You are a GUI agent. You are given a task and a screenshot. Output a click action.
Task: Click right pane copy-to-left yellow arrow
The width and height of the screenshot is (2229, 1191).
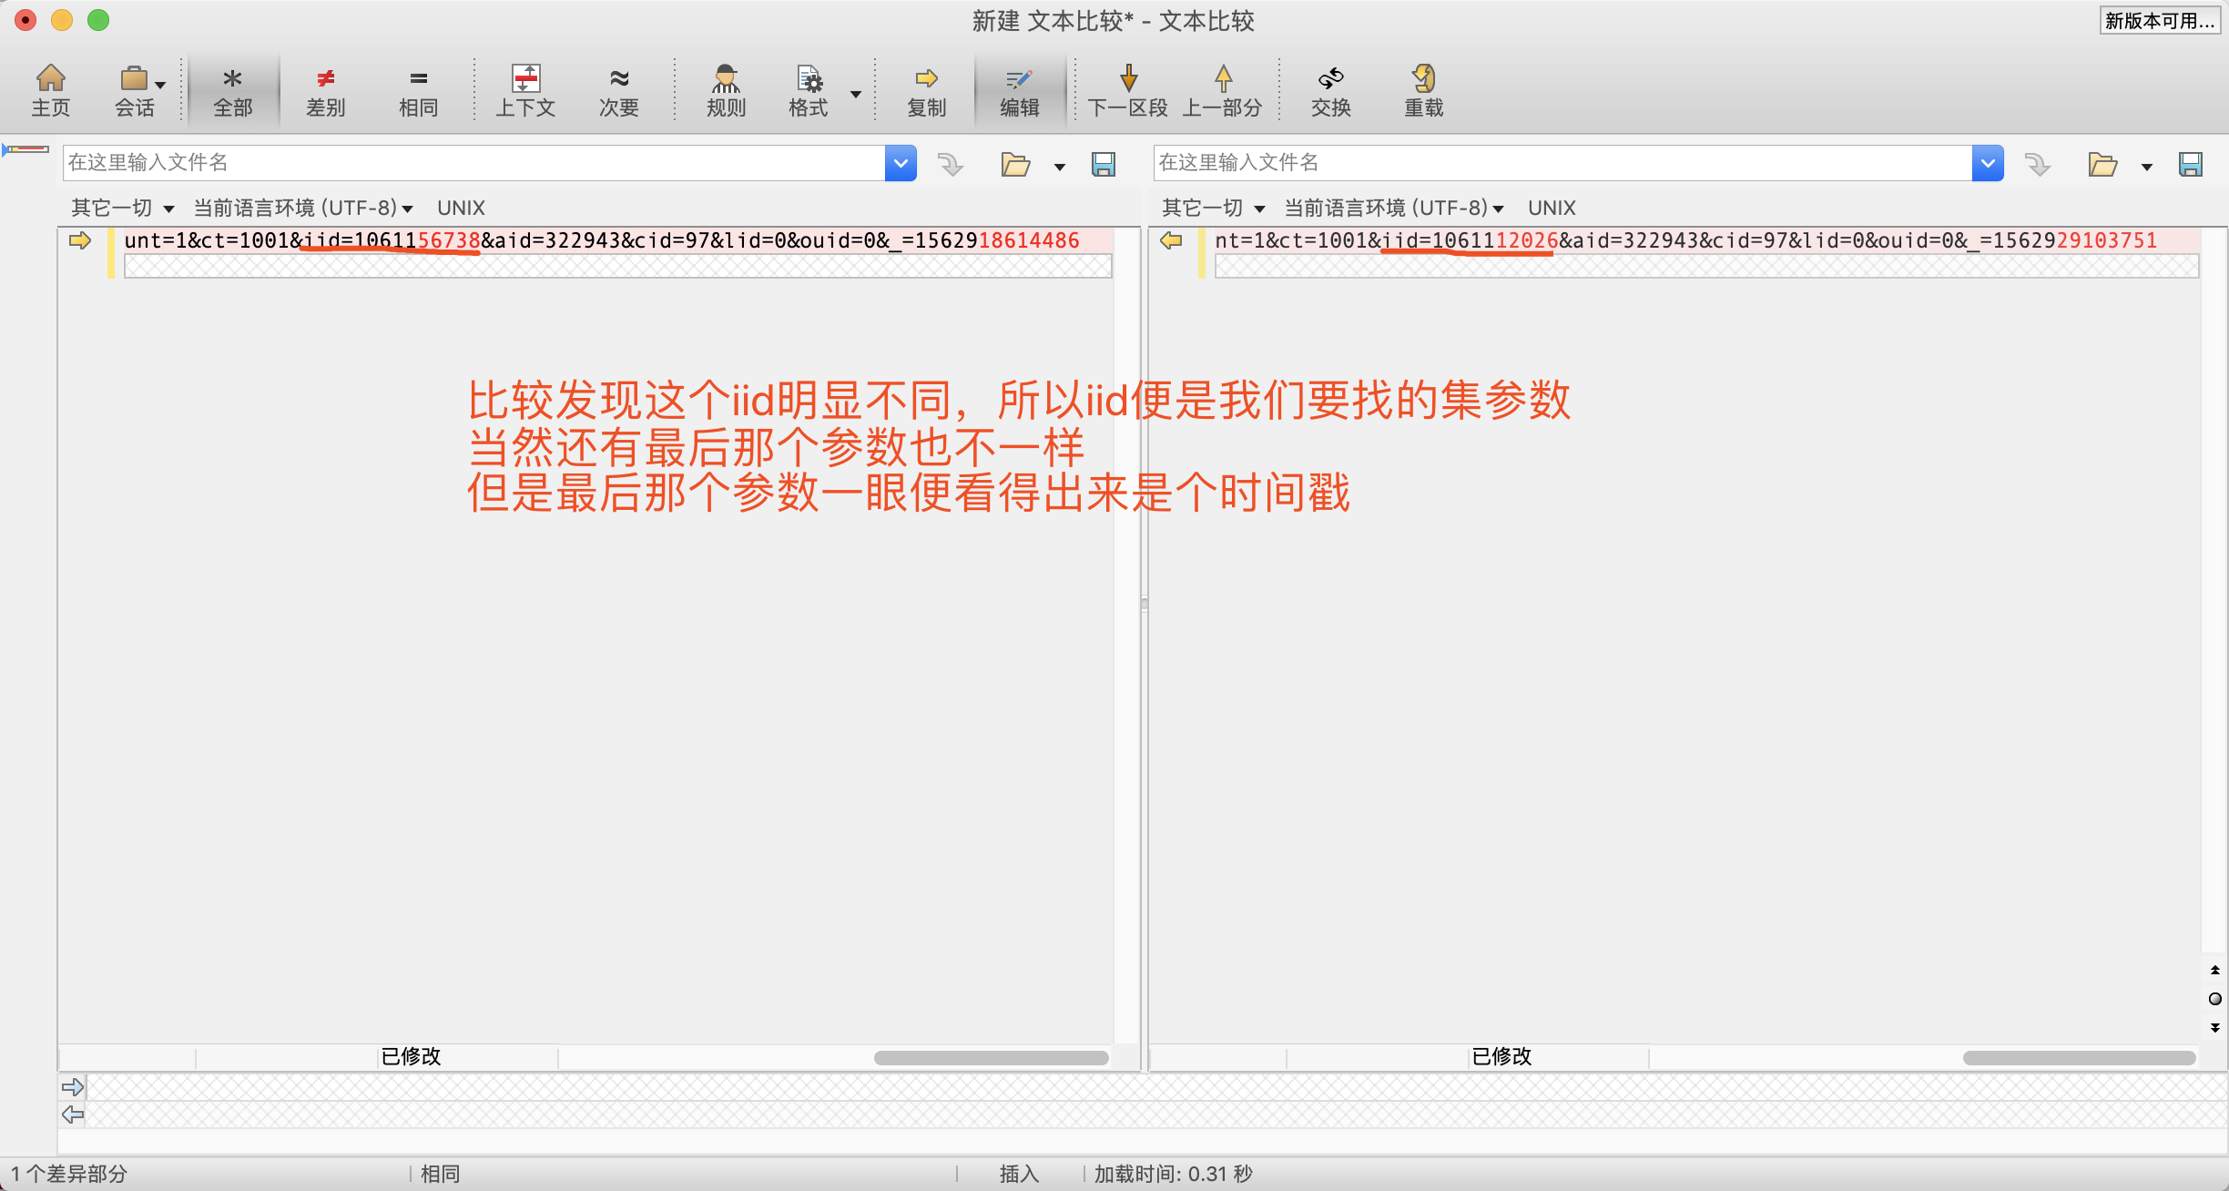(1171, 240)
